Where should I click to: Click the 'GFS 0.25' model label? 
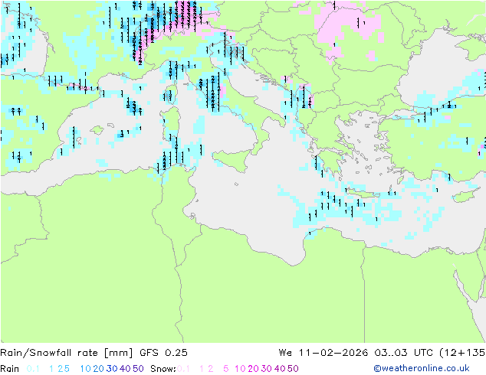163,353
